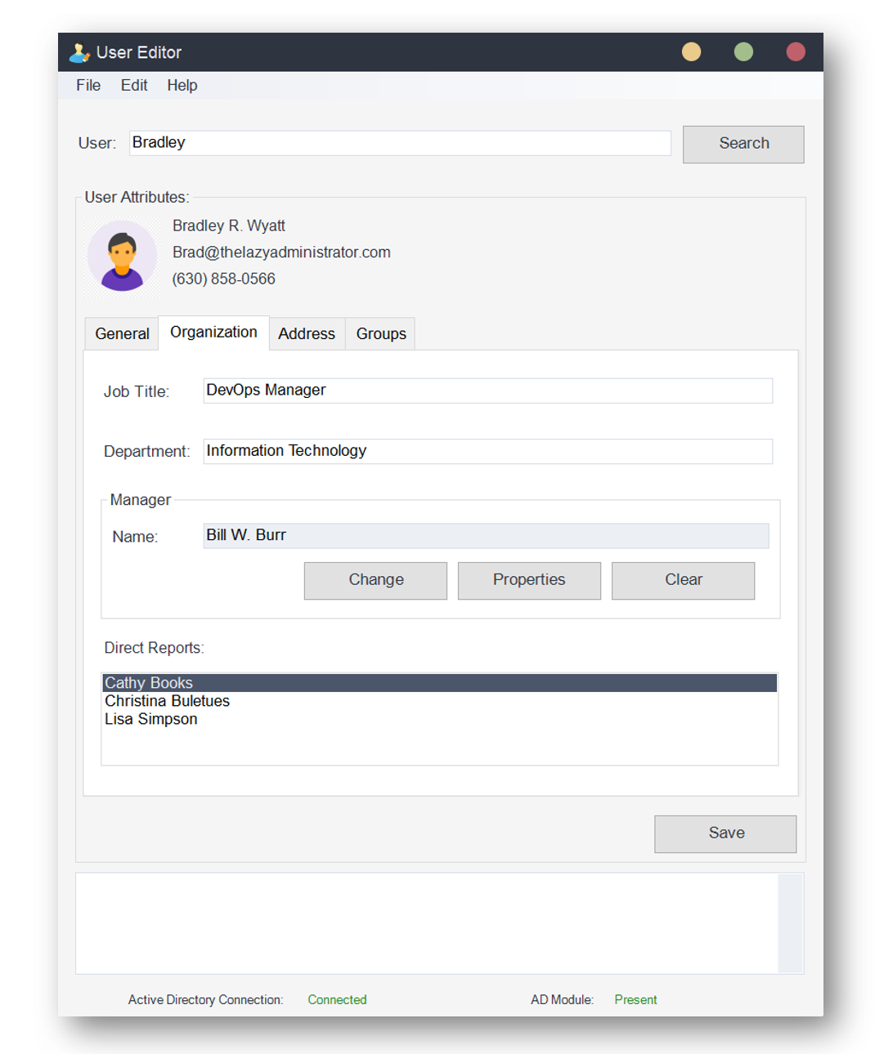This screenshot has height=1054, width=875.
Task: Open the Help menu
Action: [182, 85]
